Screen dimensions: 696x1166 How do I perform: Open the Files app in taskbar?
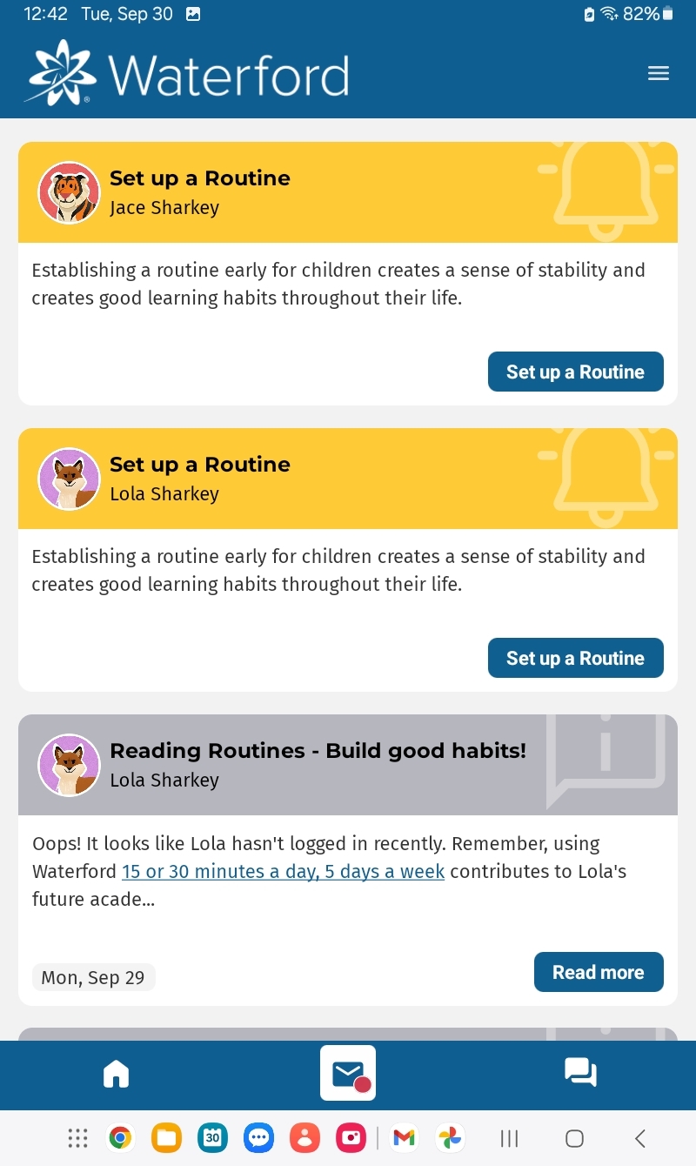point(166,1137)
